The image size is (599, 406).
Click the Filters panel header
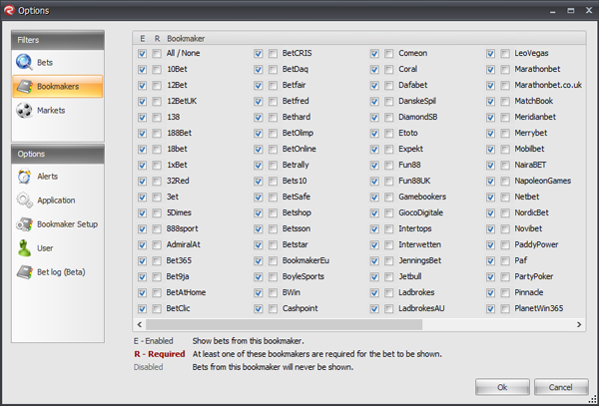[58, 40]
